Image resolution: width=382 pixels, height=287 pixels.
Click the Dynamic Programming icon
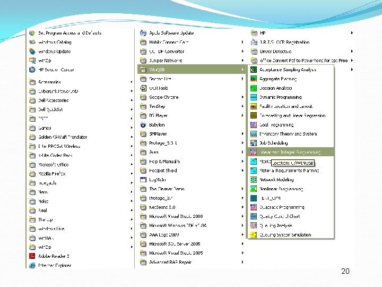coord(254,97)
